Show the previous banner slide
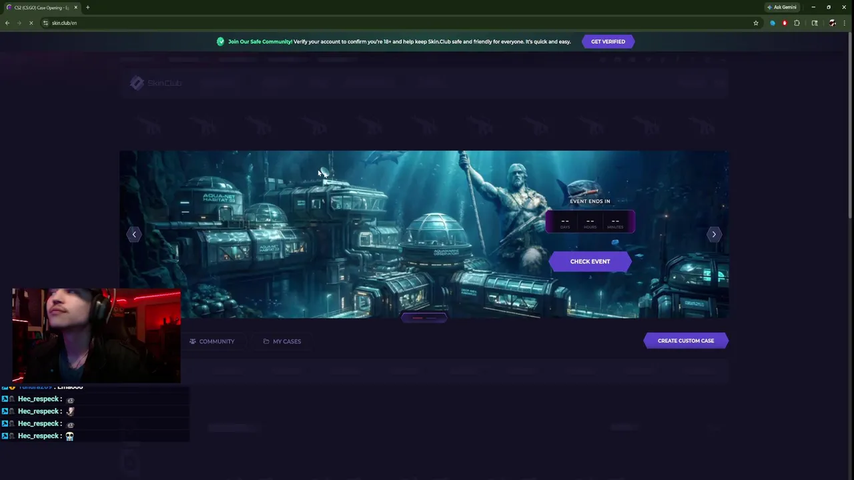 (134, 234)
